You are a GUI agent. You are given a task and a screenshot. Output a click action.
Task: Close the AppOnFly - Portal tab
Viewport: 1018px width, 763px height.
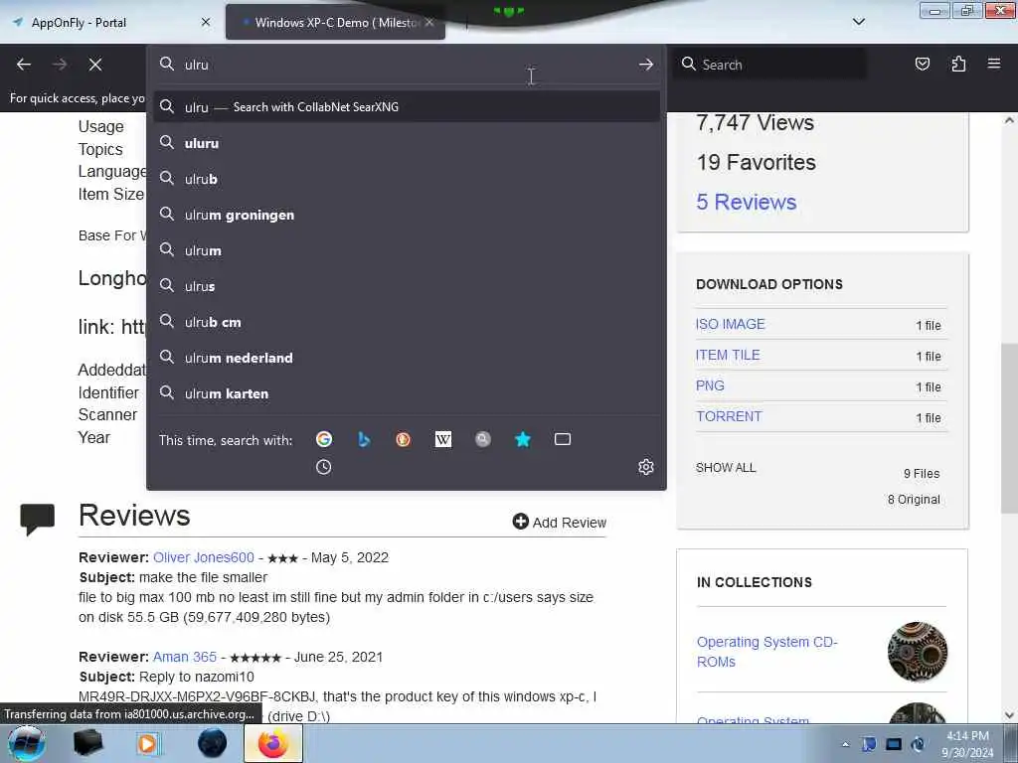[205, 22]
